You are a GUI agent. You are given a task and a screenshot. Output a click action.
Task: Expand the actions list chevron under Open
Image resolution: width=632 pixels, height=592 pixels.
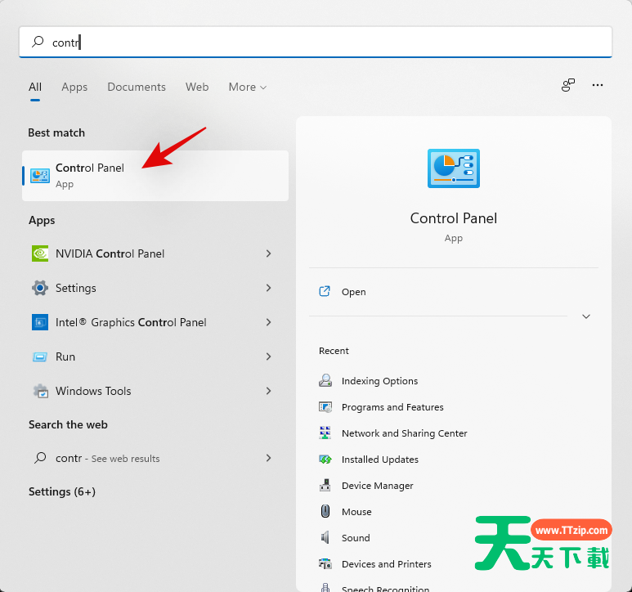586,316
